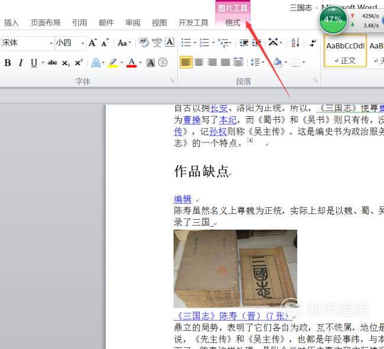The width and height of the screenshot is (384, 349).
Task: Open the 格式 picture tools tab
Action: point(233,22)
